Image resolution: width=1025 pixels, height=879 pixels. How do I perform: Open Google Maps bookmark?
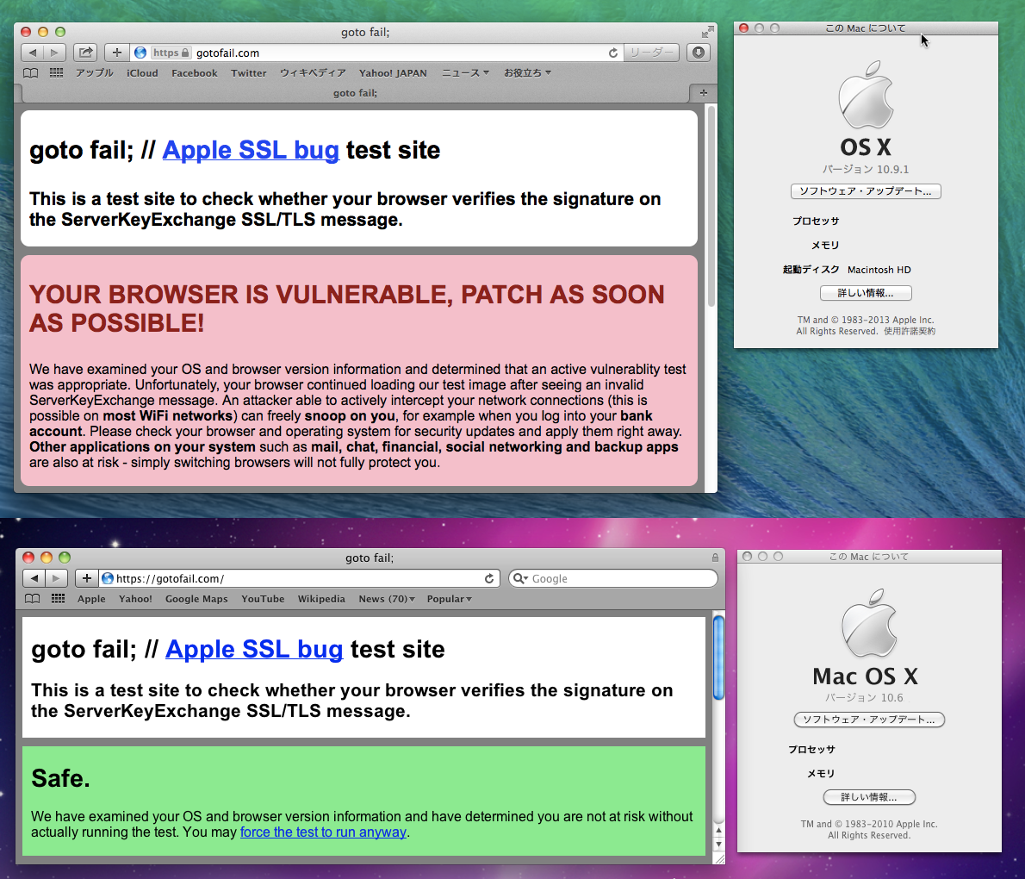click(x=196, y=599)
